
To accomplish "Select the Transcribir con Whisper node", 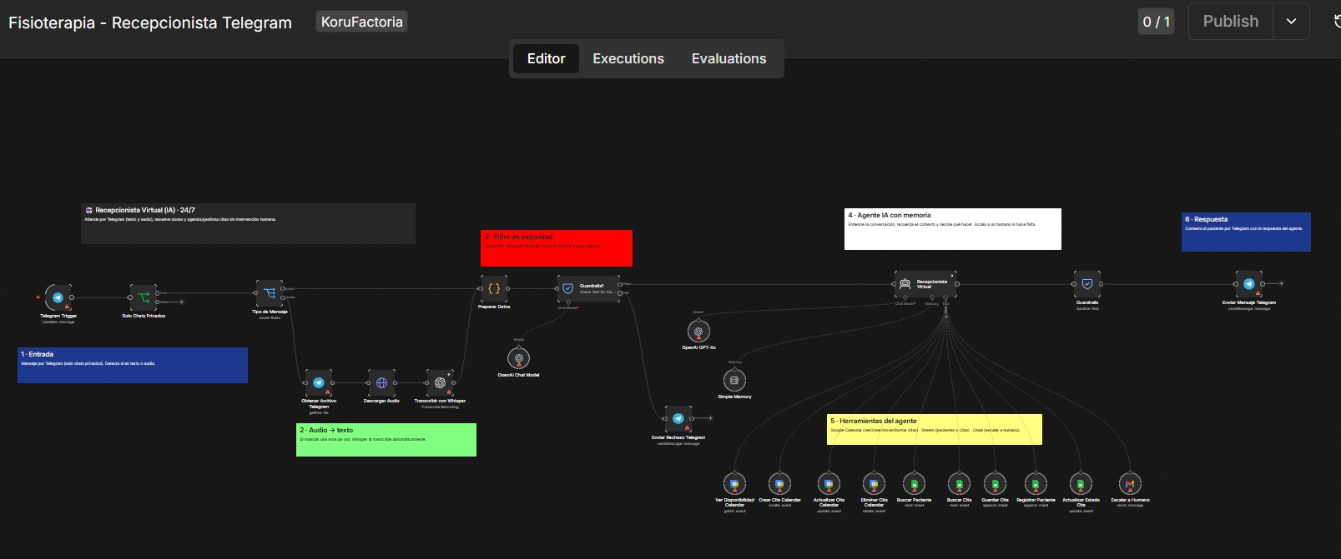I will 440,383.
